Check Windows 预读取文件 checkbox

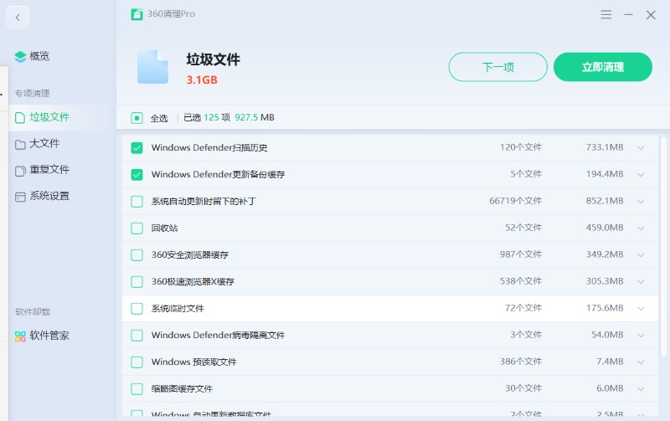(137, 362)
